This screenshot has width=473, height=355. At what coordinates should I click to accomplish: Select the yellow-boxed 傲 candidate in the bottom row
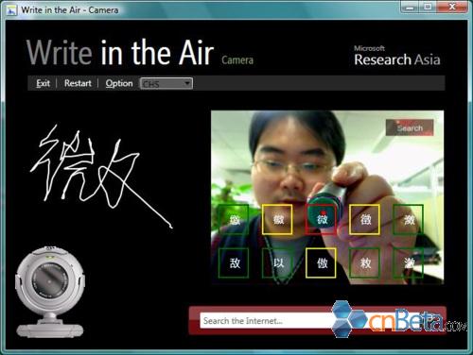click(321, 262)
